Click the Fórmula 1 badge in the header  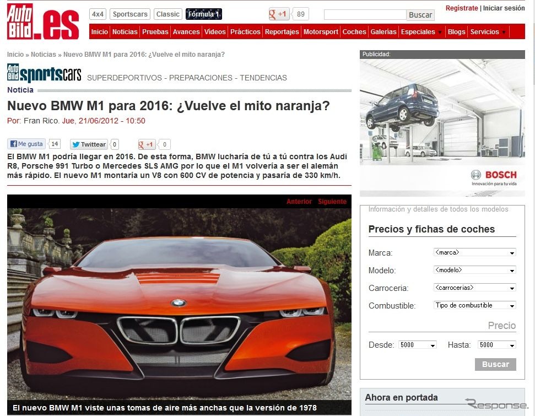pyautogui.click(x=203, y=14)
